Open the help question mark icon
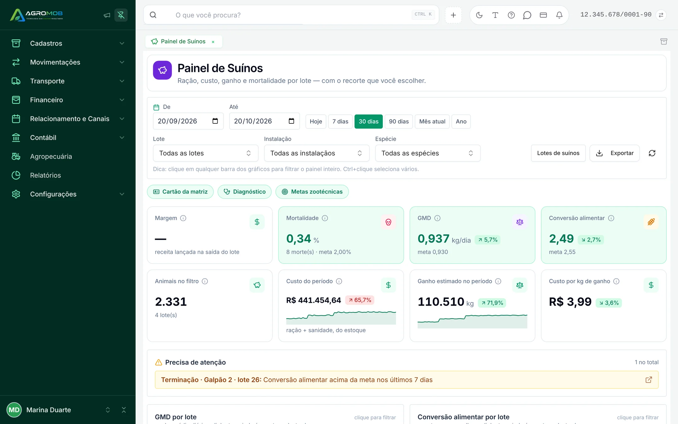The width and height of the screenshot is (678, 424). pos(511,15)
